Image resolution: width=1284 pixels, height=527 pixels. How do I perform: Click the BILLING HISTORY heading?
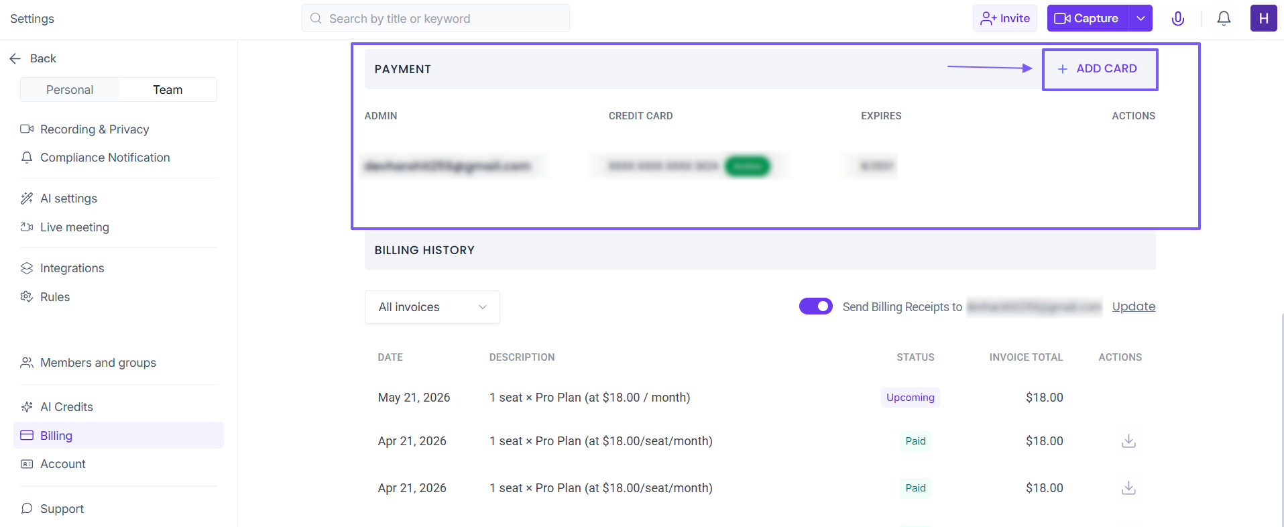pos(424,250)
